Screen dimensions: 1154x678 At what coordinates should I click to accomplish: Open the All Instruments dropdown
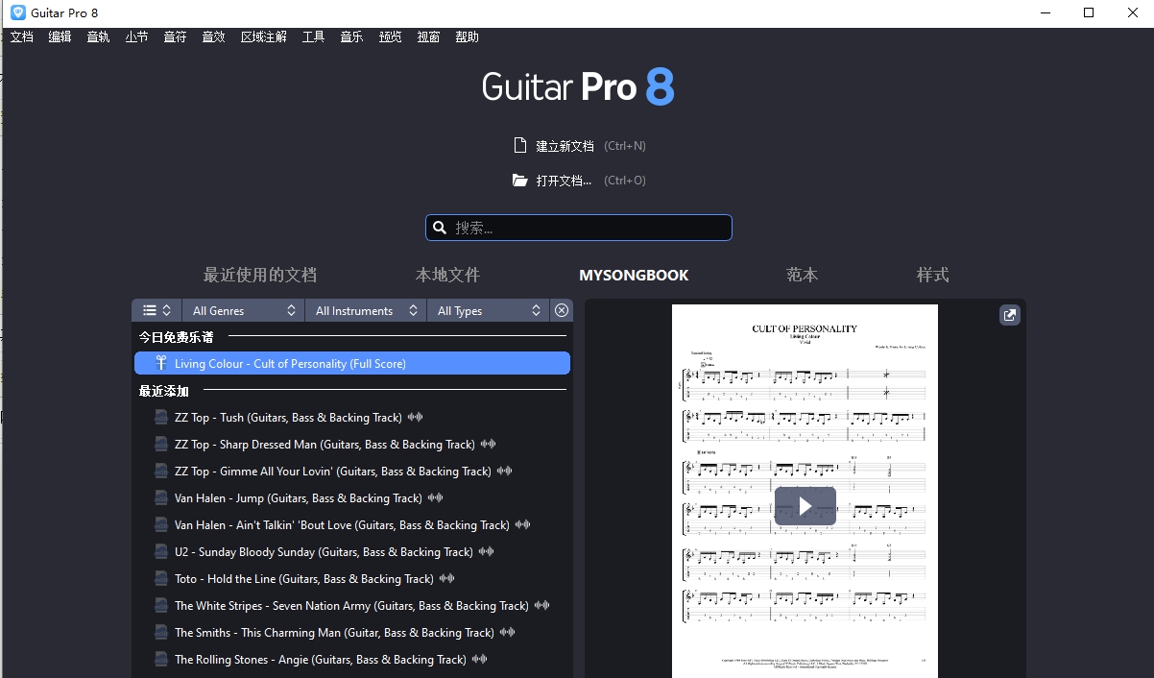tap(365, 309)
